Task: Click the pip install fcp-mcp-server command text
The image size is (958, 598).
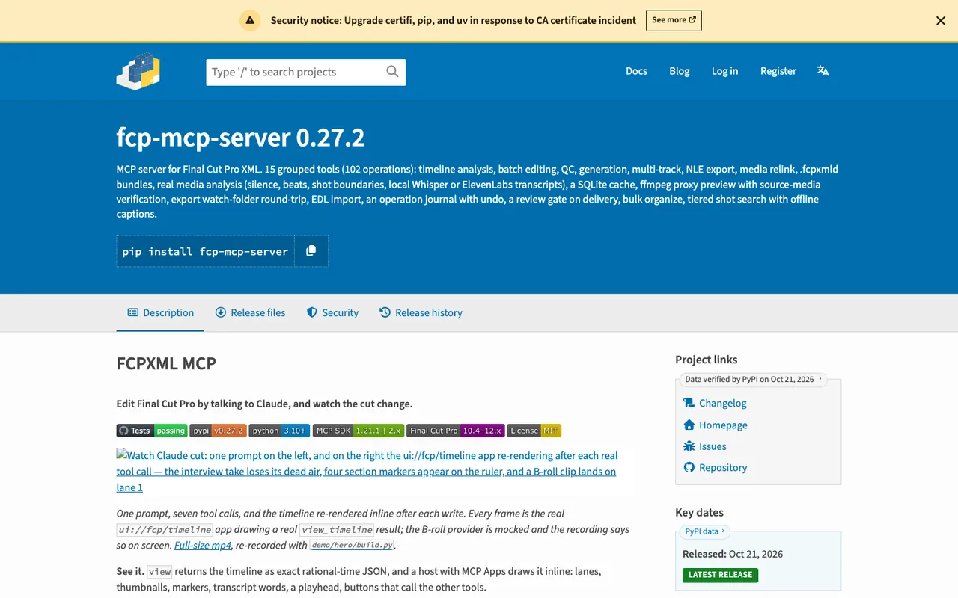Action: (x=205, y=251)
